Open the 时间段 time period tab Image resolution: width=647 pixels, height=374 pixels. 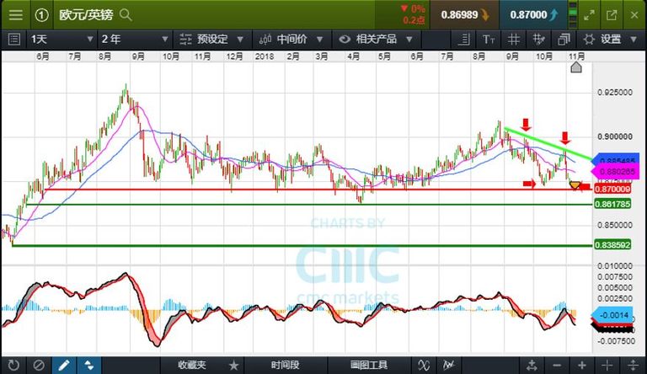285,365
